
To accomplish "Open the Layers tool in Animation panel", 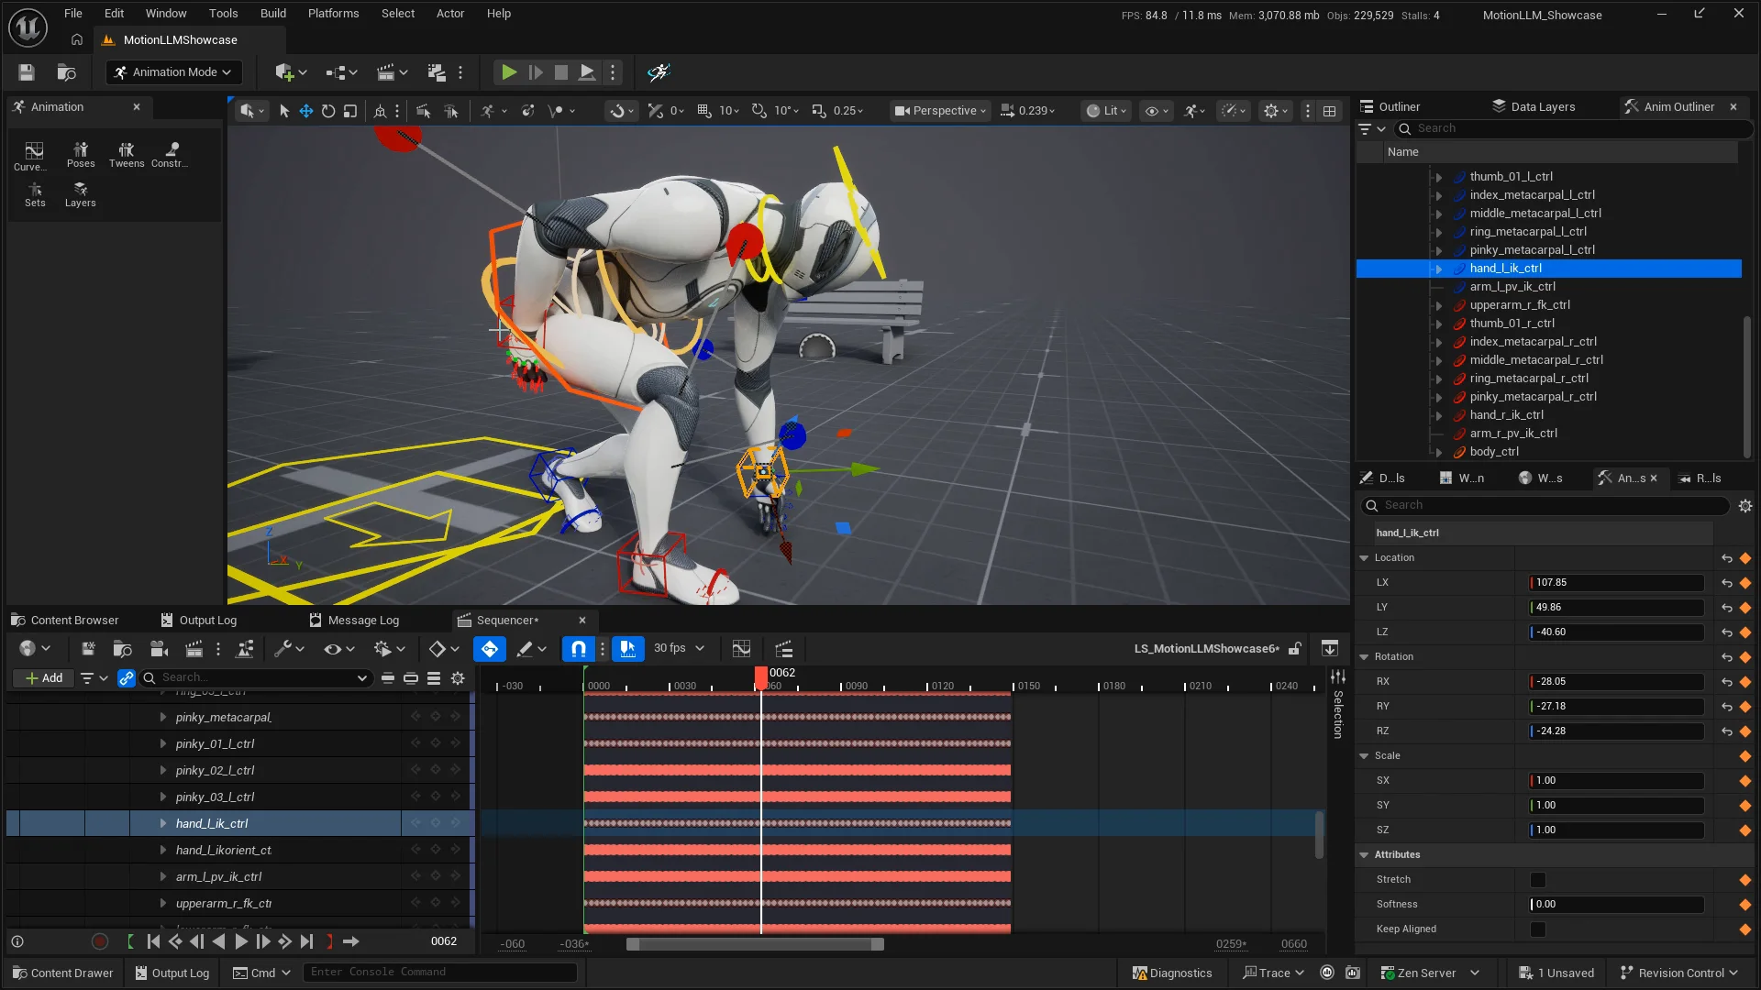I will [x=81, y=194].
